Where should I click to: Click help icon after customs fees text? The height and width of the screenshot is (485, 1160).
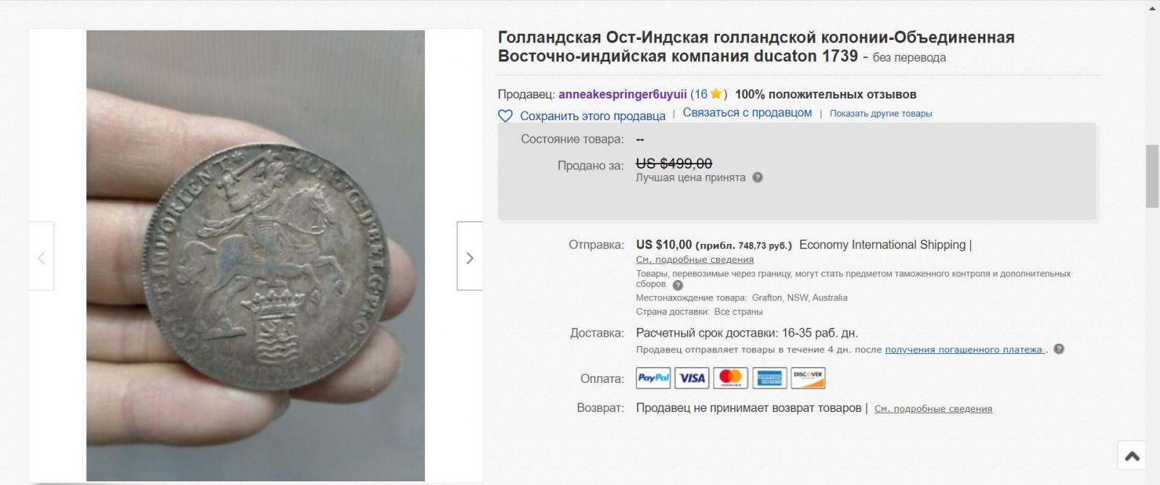pyautogui.click(x=677, y=285)
